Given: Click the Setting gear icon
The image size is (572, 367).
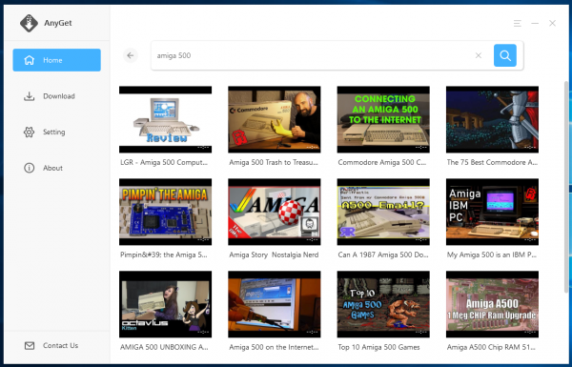Looking at the screenshot, I should tap(30, 133).
